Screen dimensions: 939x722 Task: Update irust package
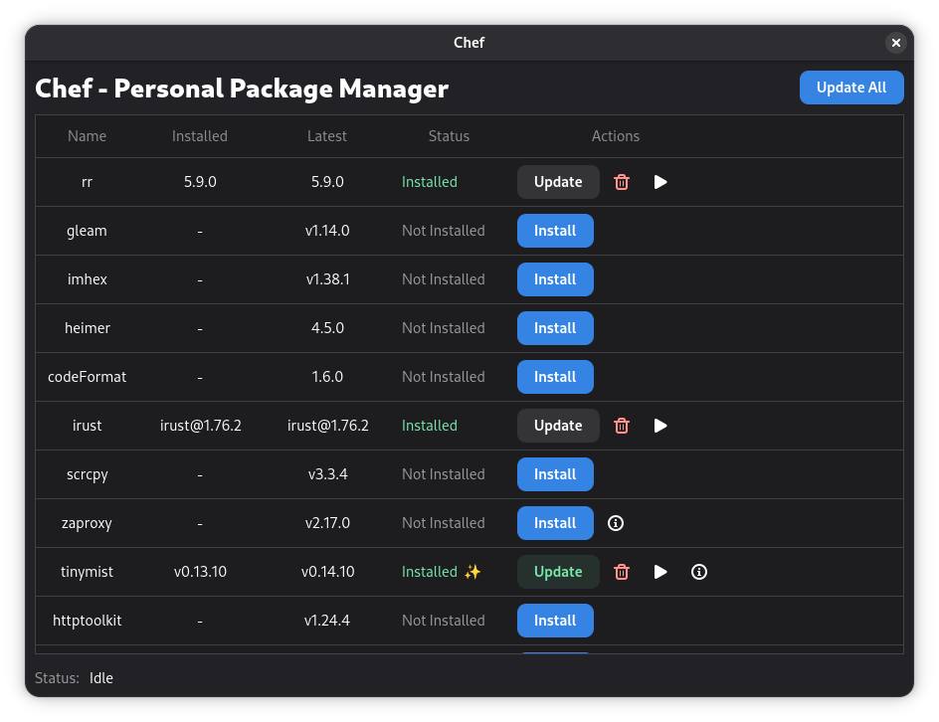[x=558, y=426]
